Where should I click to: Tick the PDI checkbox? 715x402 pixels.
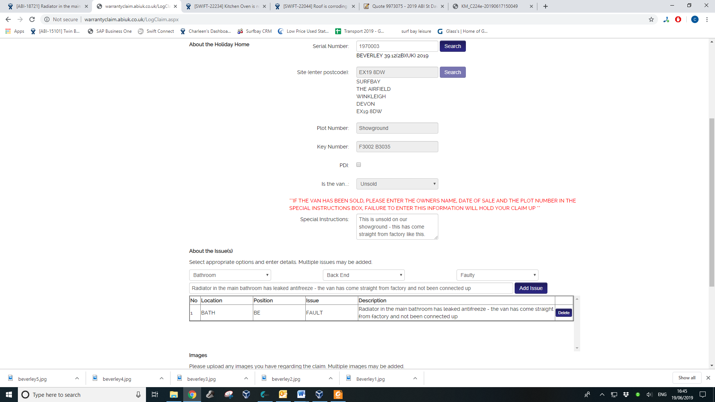point(359,165)
